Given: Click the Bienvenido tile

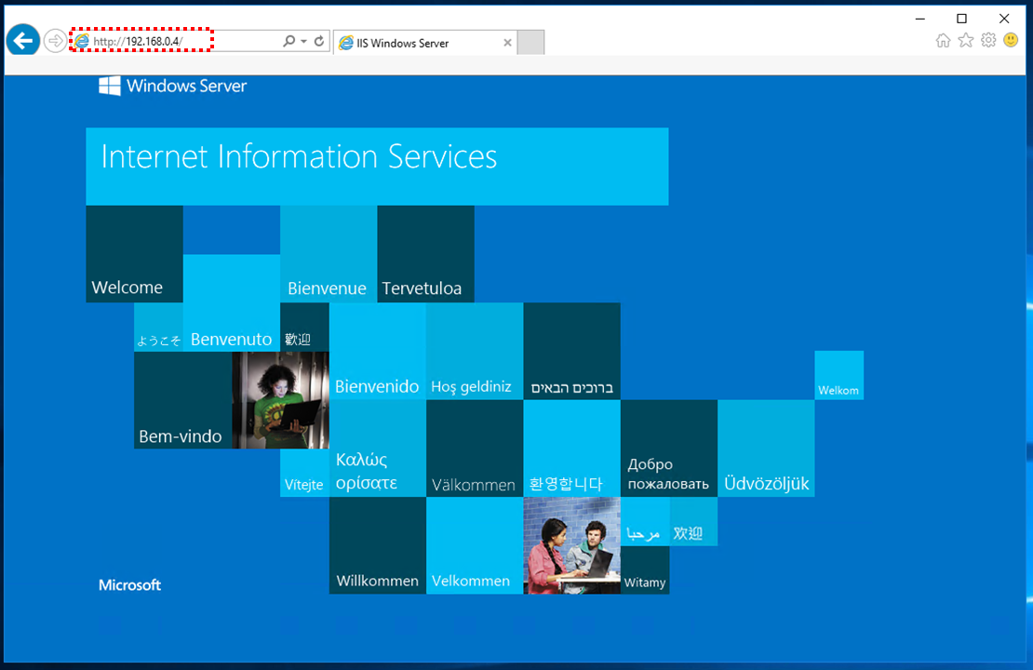Looking at the screenshot, I should coord(378,351).
